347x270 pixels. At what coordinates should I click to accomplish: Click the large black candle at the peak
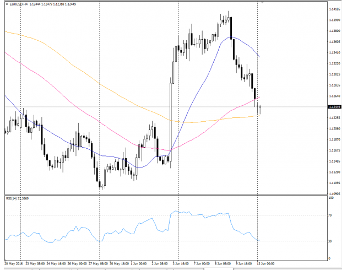coord(232,36)
